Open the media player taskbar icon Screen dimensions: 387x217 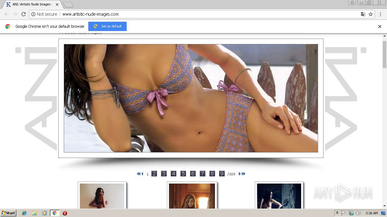44,213
